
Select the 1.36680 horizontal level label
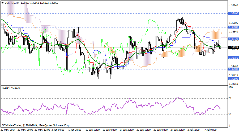[233, 27]
